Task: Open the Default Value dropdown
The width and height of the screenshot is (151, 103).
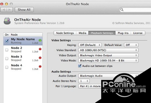Action: (131, 45)
